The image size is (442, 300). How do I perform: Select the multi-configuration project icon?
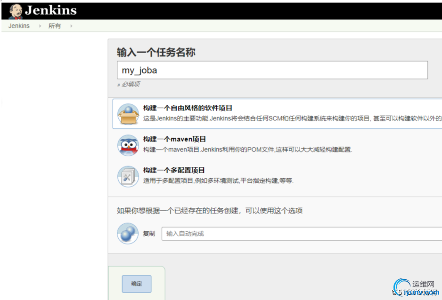click(x=128, y=176)
